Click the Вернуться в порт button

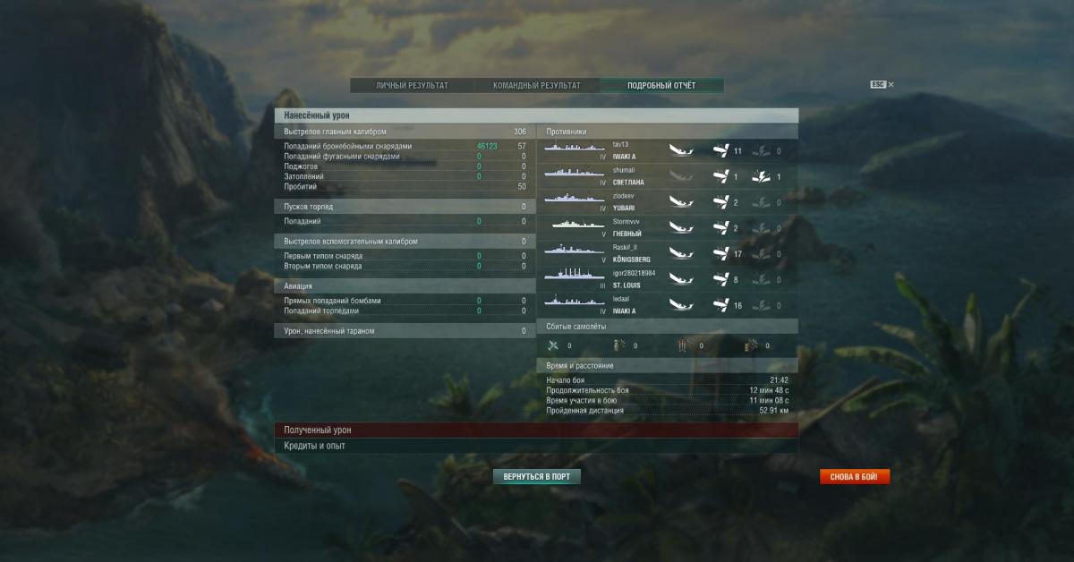[537, 477]
